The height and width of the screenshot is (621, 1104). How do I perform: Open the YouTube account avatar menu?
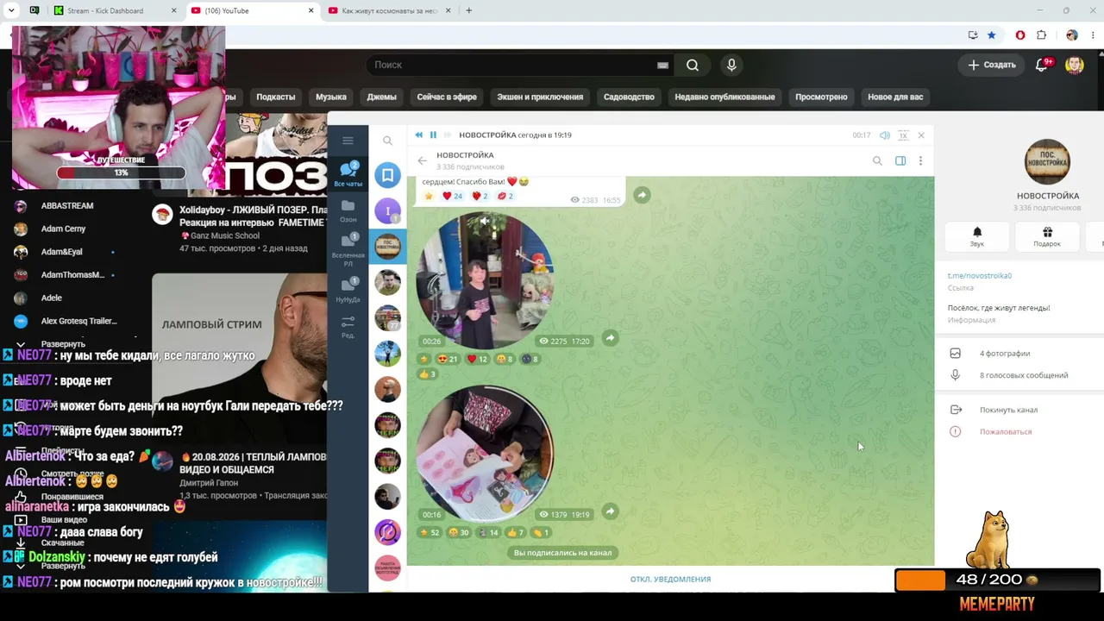(1074, 65)
